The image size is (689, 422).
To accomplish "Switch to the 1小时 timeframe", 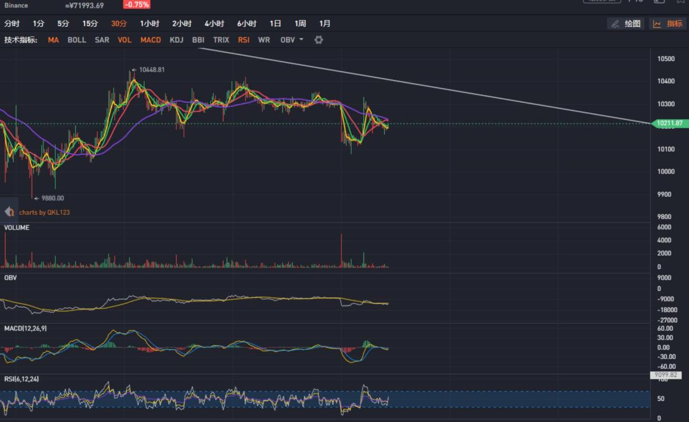I will pyautogui.click(x=149, y=24).
